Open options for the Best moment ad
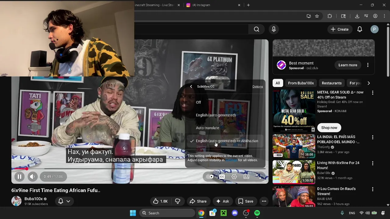The image size is (390, 219). [368, 65]
